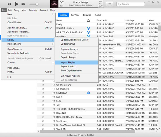Click the horizontal scrollbar at the bottom
Image resolution: width=161 pixels, height=137 pixels.
pos(88,131)
